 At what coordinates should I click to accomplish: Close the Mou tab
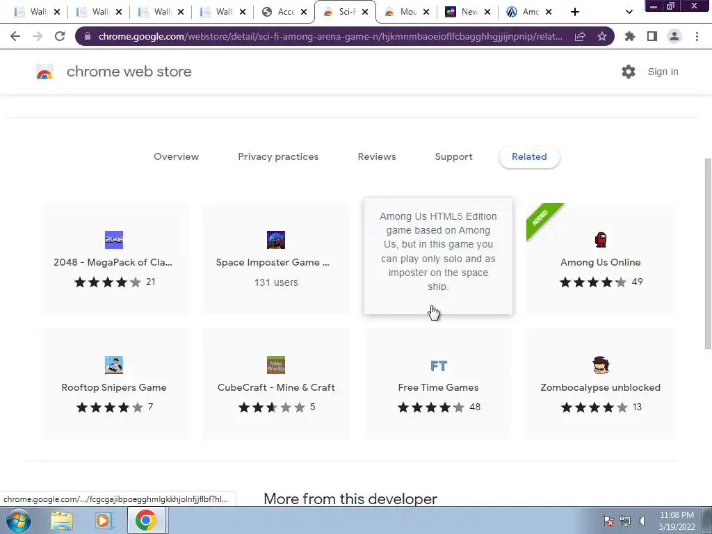click(426, 12)
